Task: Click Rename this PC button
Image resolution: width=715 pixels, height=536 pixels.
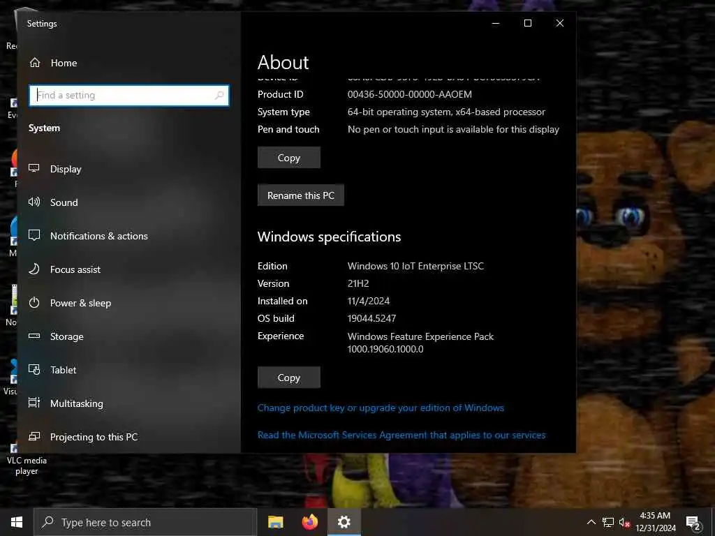Action: (300, 195)
